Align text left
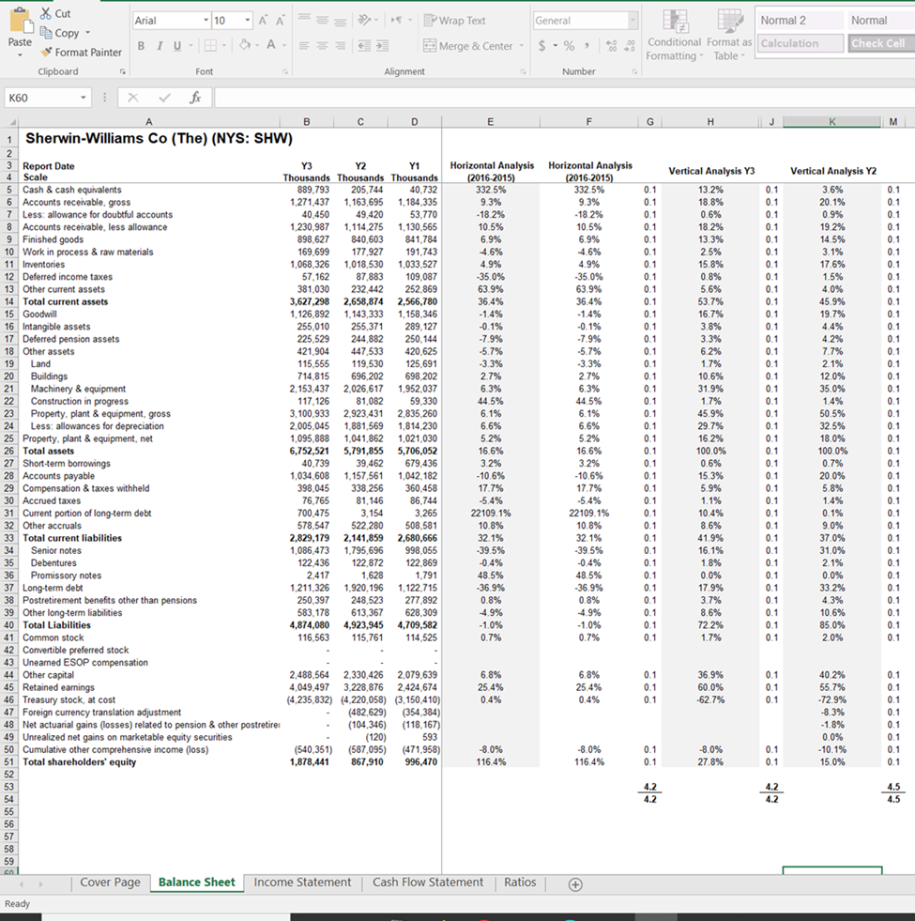Screen dimensions: 915x921 (304, 45)
